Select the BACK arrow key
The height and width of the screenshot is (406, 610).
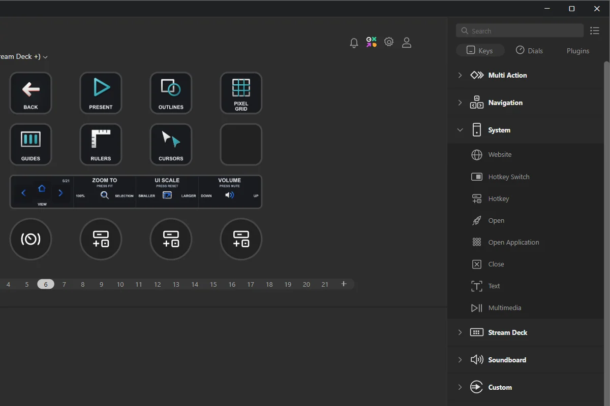point(30,93)
